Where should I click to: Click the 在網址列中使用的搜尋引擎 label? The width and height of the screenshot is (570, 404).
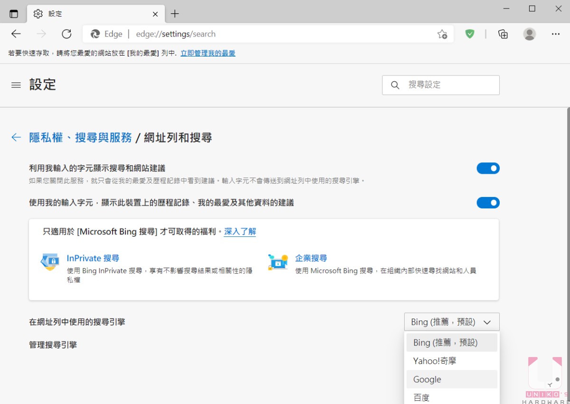click(x=77, y=322)
